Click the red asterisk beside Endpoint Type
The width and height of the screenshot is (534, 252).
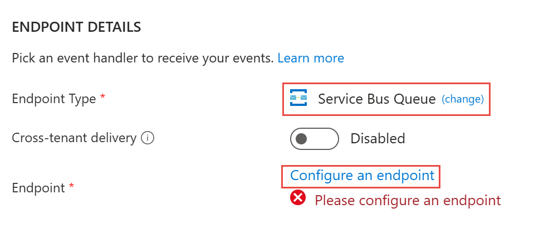[x=102, y=96]
